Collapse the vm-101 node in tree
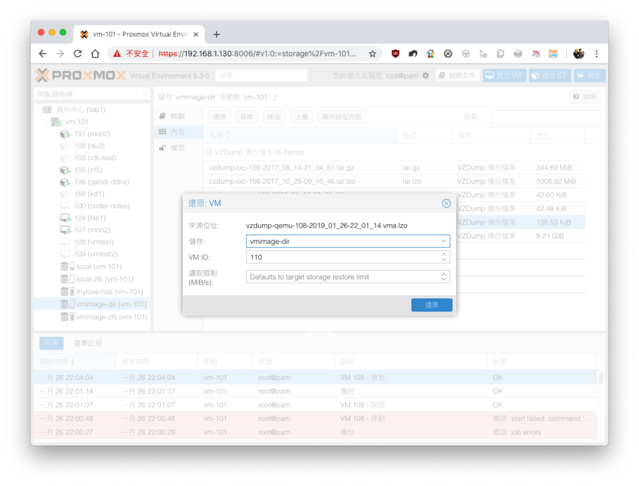The width and height of the screenshot is (639, 486). [47, 122]
